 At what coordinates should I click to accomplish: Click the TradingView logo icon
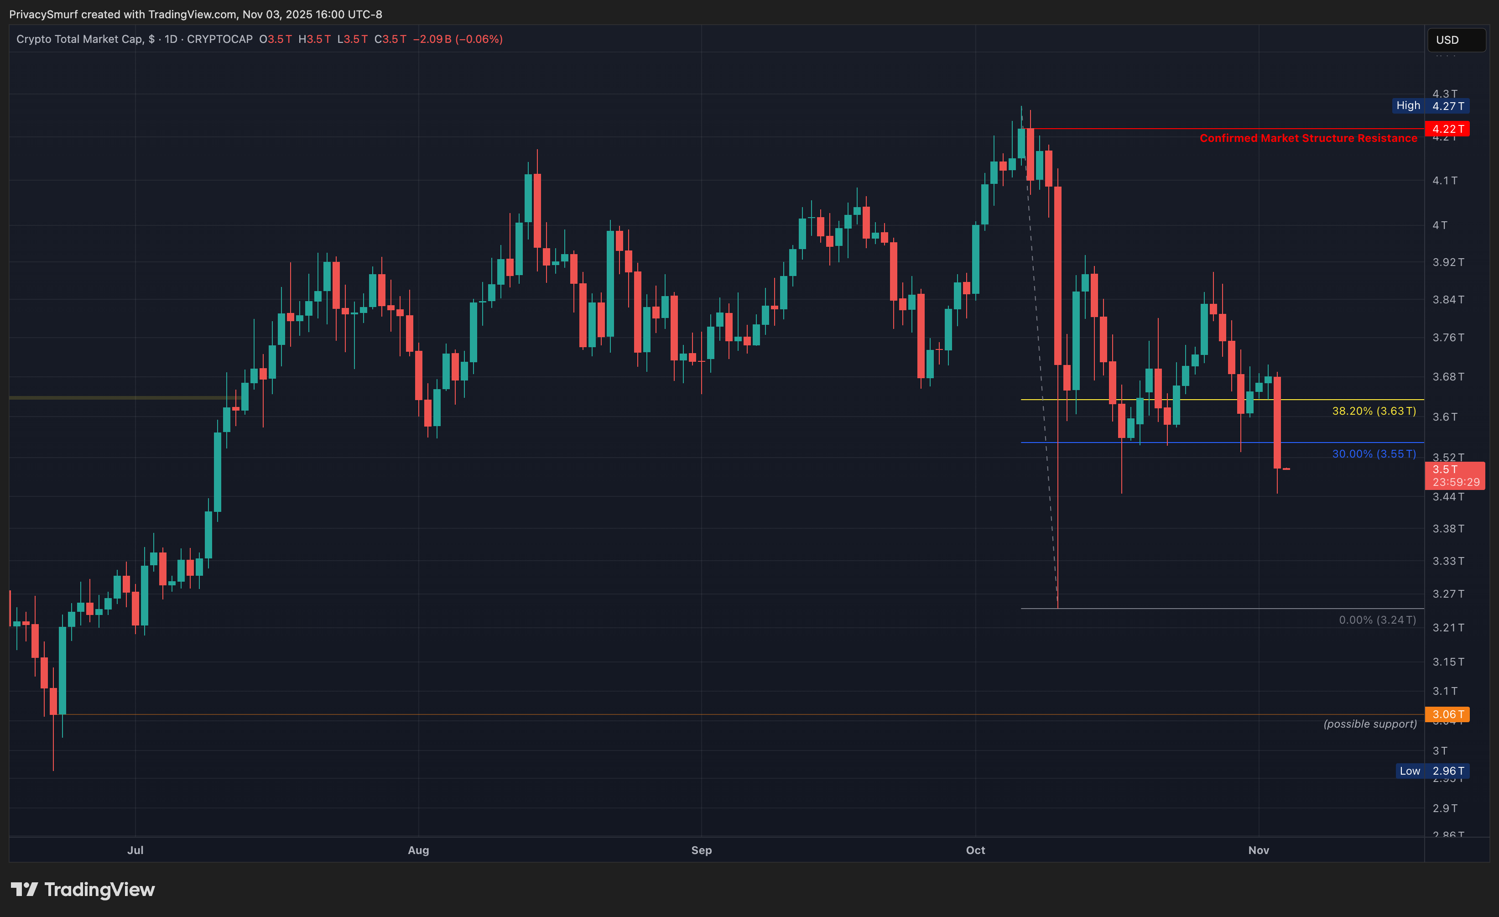tap(24, 890)
